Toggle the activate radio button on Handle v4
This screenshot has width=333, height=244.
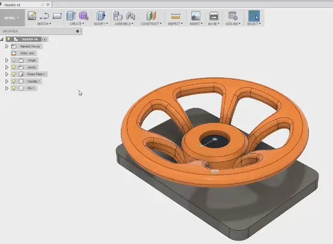tap(44, 39)
